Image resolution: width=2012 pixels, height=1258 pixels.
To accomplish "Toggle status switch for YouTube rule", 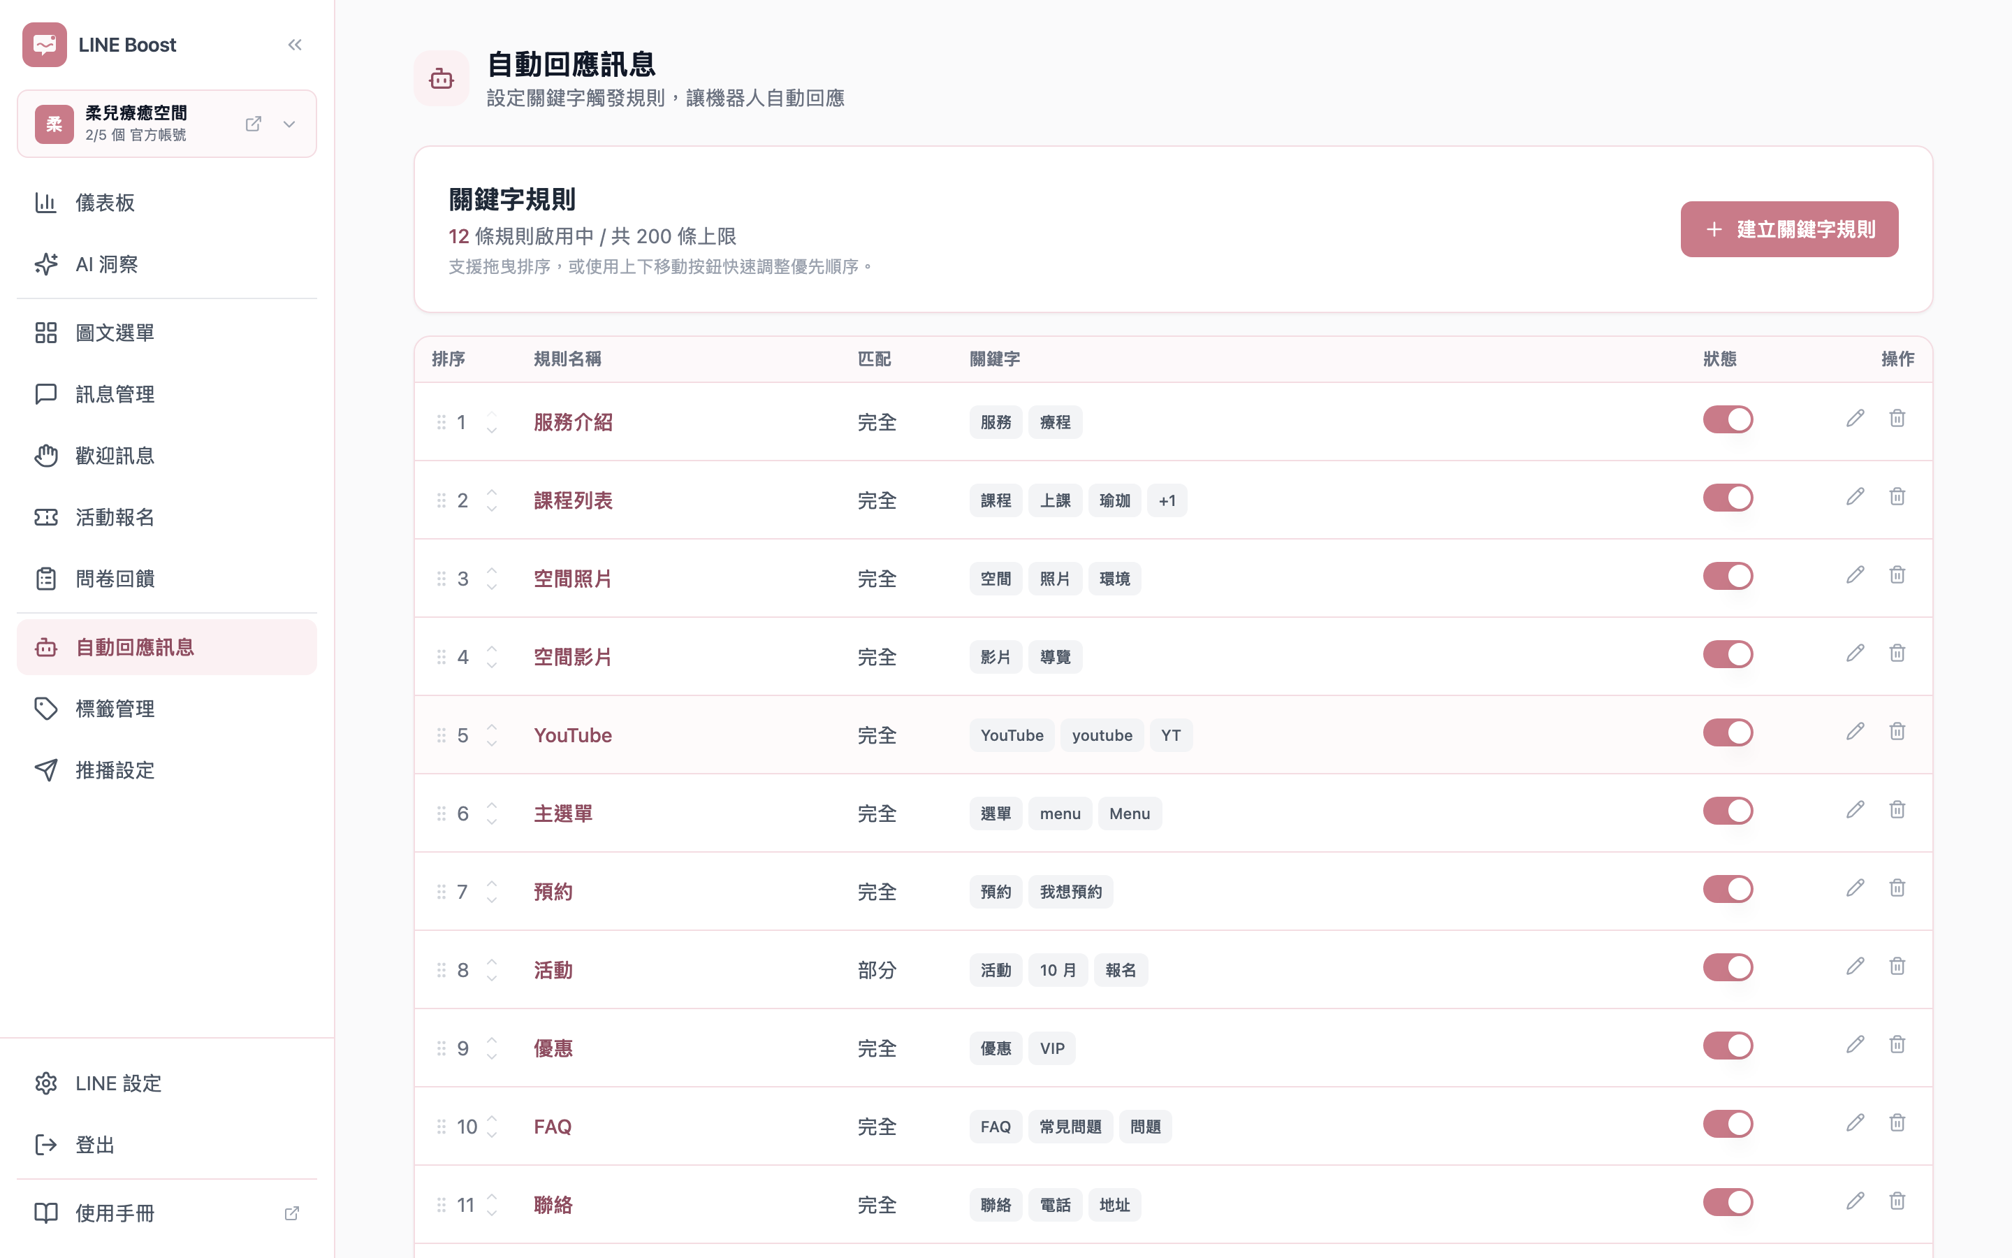I will [x=1728, y=732].
